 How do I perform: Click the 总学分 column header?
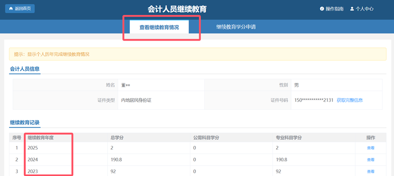click(x=117, y=138)
